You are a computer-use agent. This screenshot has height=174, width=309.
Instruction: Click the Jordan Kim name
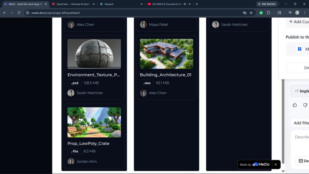[x=87, y=161]
